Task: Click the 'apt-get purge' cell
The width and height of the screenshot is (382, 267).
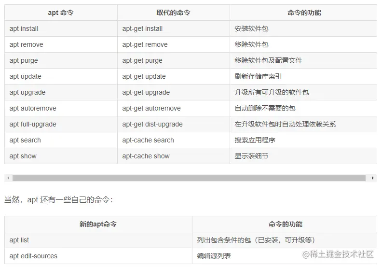Action: [174, 60]
